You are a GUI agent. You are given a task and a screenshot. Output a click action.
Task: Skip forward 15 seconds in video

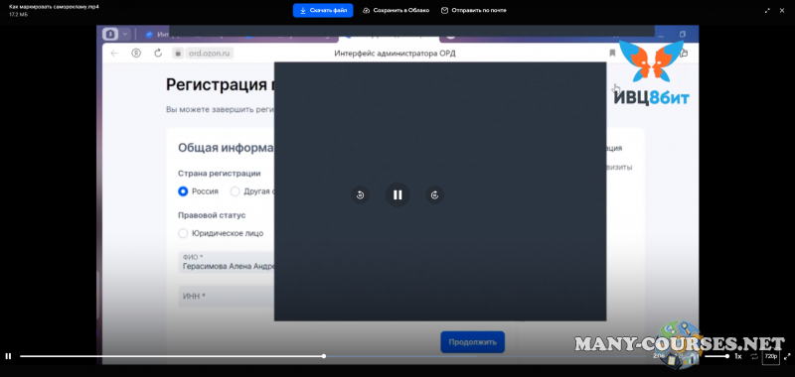coord(434,194)
